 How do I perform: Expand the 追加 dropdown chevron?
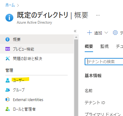(106, 33)
